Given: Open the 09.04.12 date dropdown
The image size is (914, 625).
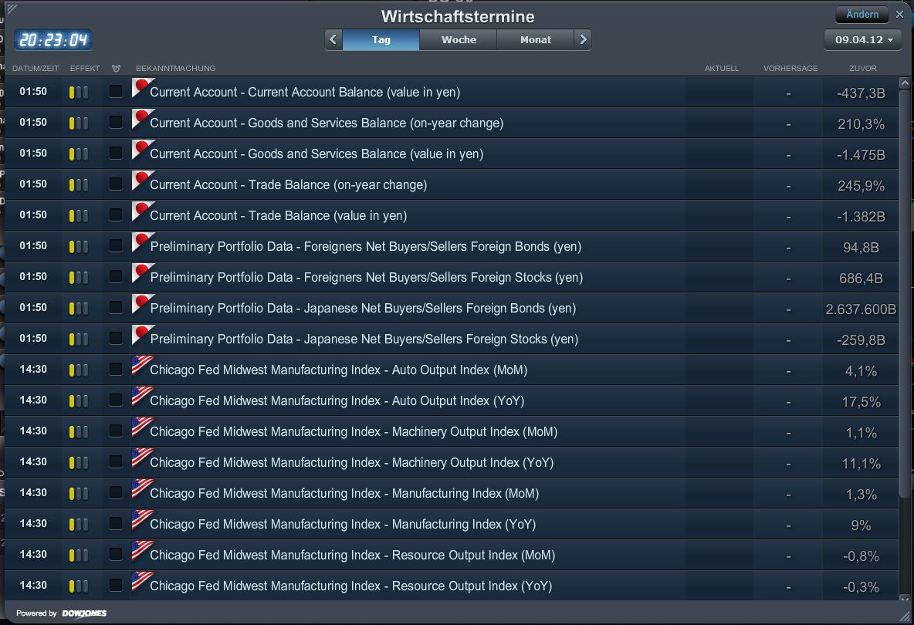Looking at the screenshot, I should coord(863,39).
